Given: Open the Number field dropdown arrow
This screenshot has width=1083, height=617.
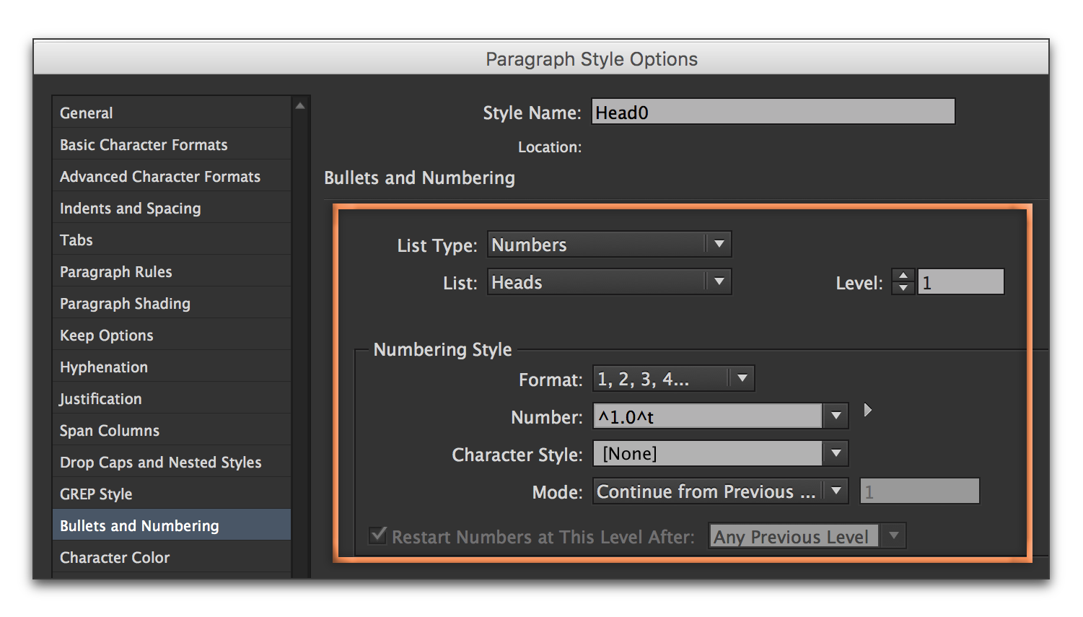Looking at the screenshot, I should pos(835,416).
